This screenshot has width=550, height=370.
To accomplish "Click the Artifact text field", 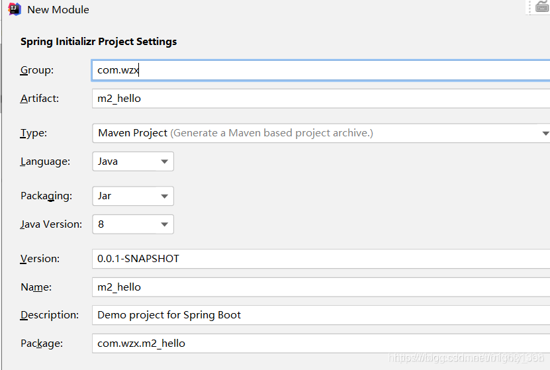I will click(x=321, y=99).
